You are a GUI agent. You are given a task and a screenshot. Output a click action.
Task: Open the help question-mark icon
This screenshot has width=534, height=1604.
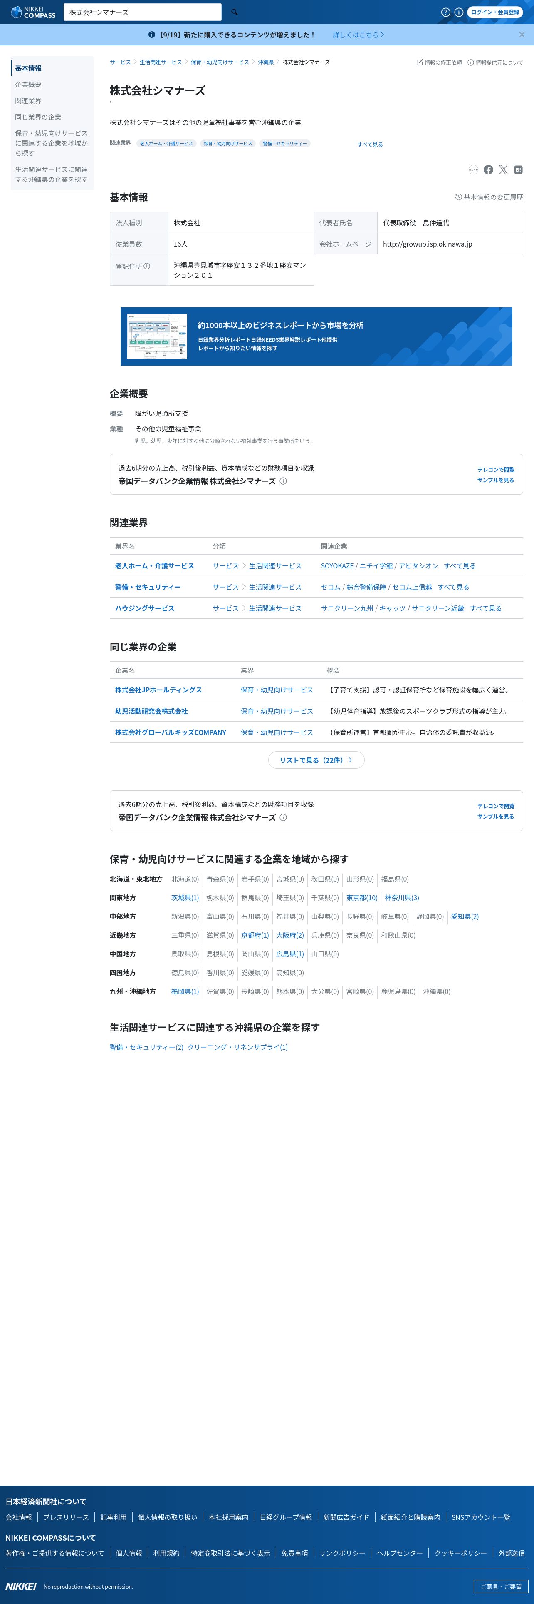[x=445, y=12]
